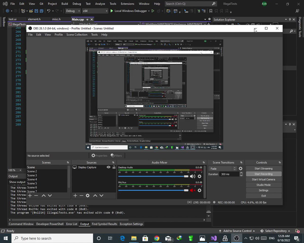Open Fade transition type dropdown
This screenshot has width=304, height=243.
point(222,169)
